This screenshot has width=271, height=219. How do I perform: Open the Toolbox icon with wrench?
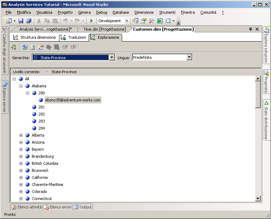click(152, 21)
